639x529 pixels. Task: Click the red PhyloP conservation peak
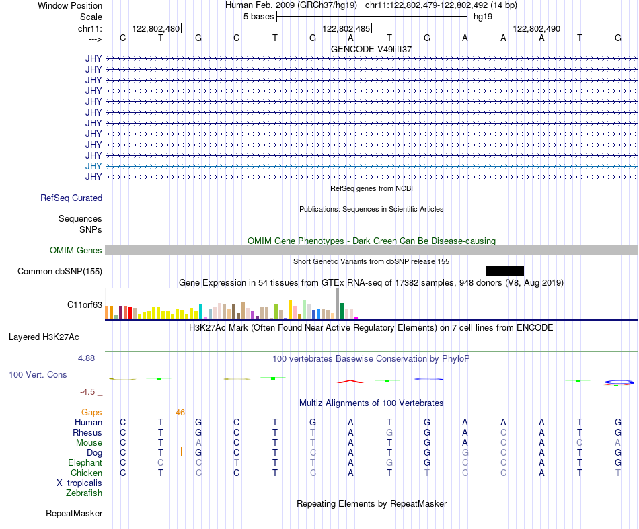click(350, 382)
